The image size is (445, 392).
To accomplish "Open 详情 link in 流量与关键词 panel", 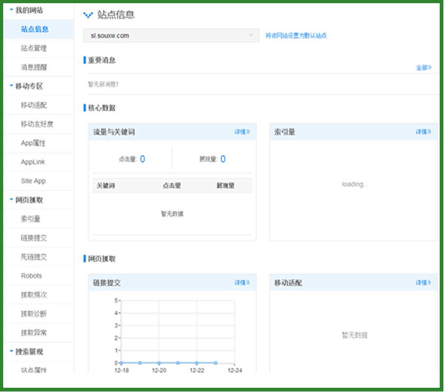I will click(242, 132).
